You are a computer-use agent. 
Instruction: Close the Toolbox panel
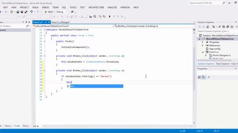(29, 22)
